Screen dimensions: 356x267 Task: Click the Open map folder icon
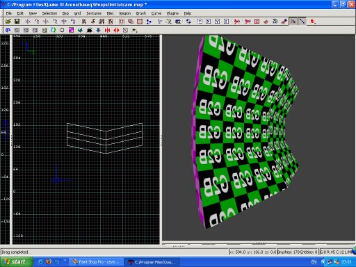pos(8,22)
